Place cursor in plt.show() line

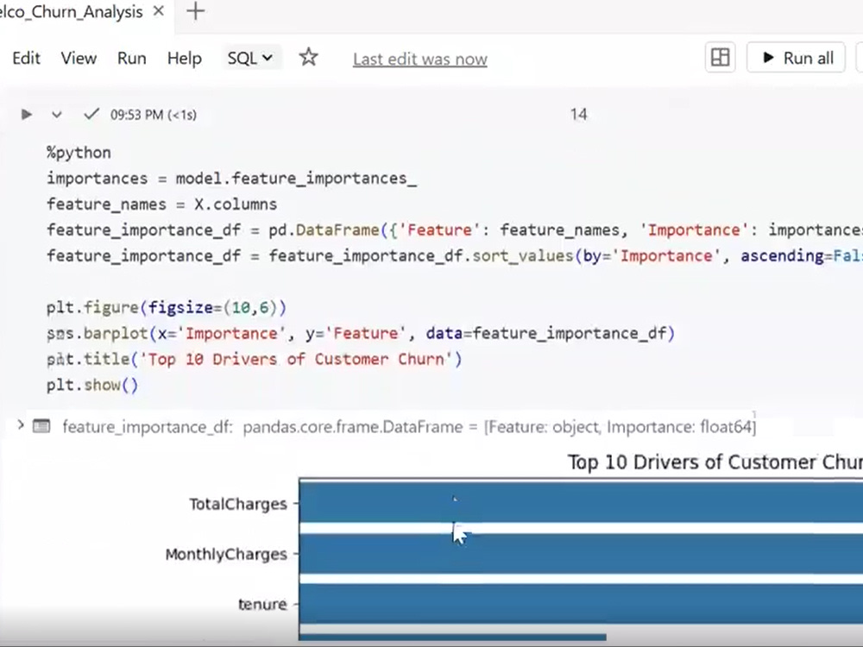[x=92, y=385]
